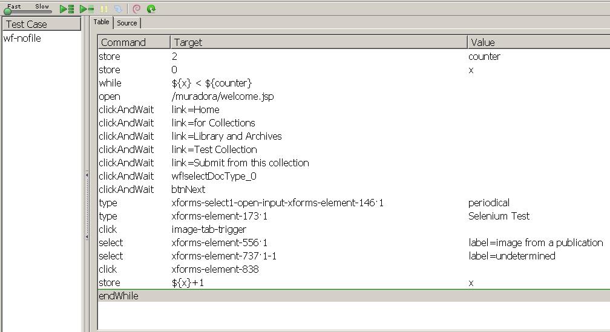
Task: Select the xforms-element-838 click row
Action: tap(353, 269)
